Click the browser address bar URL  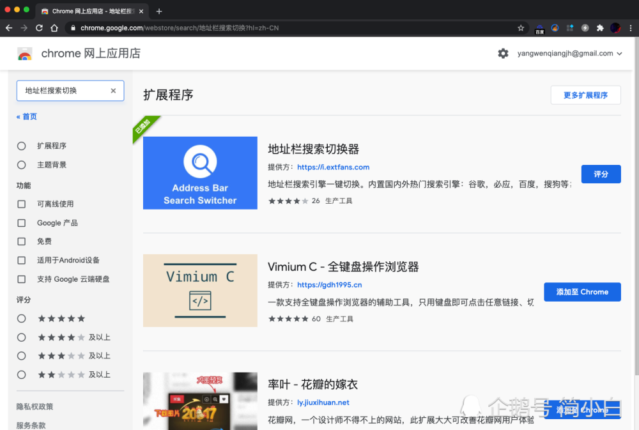tap(180, 28)
